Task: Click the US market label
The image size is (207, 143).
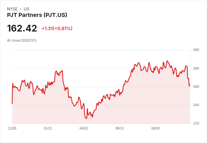Action: [x=26, y=9]
